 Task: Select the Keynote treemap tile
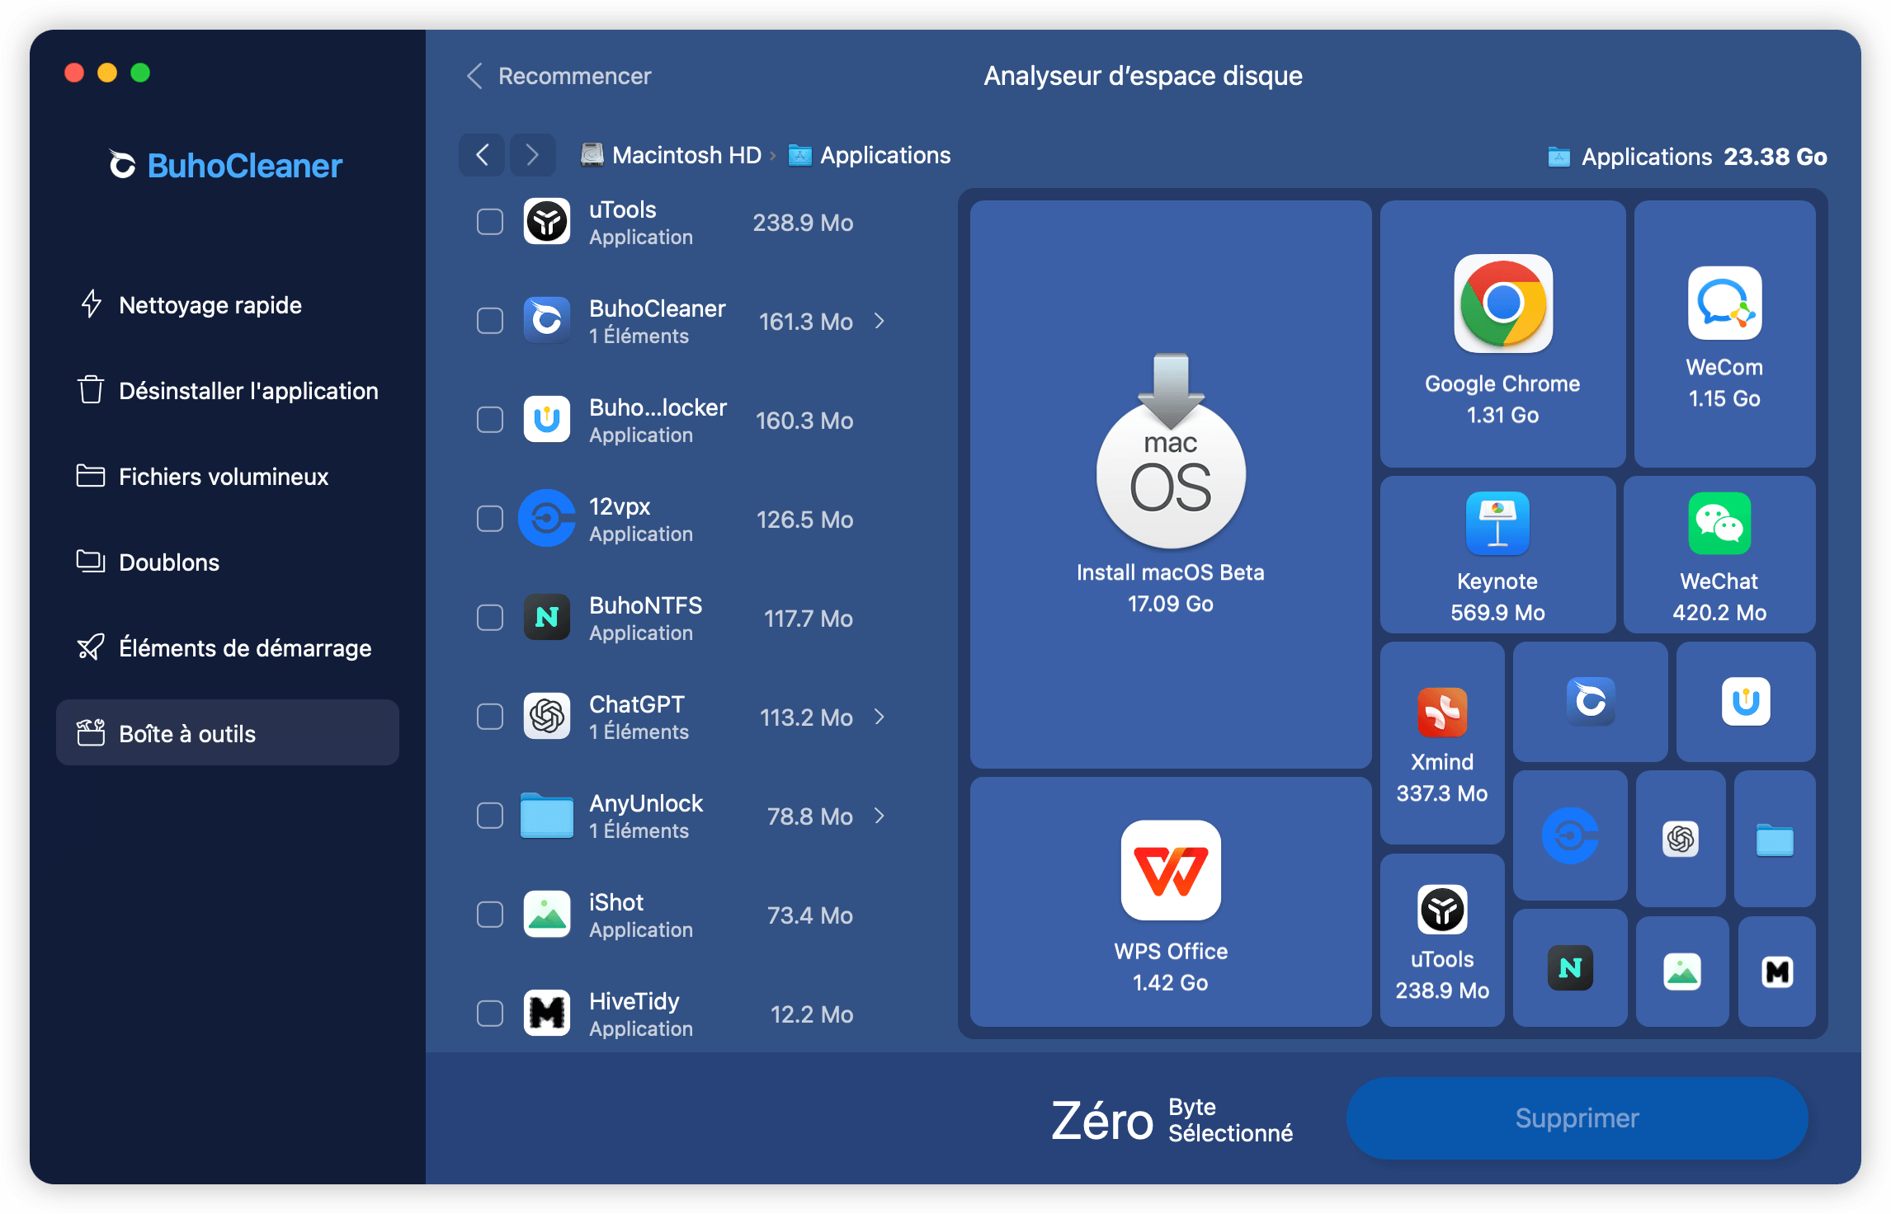[1497, 555]
